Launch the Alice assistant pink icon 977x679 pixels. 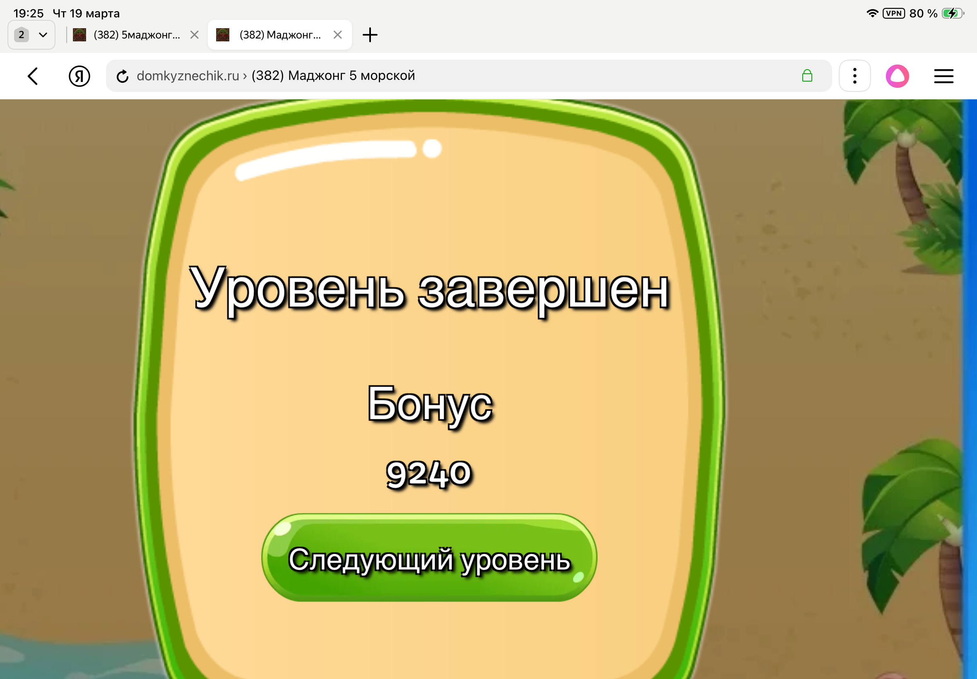click(898, 76)
